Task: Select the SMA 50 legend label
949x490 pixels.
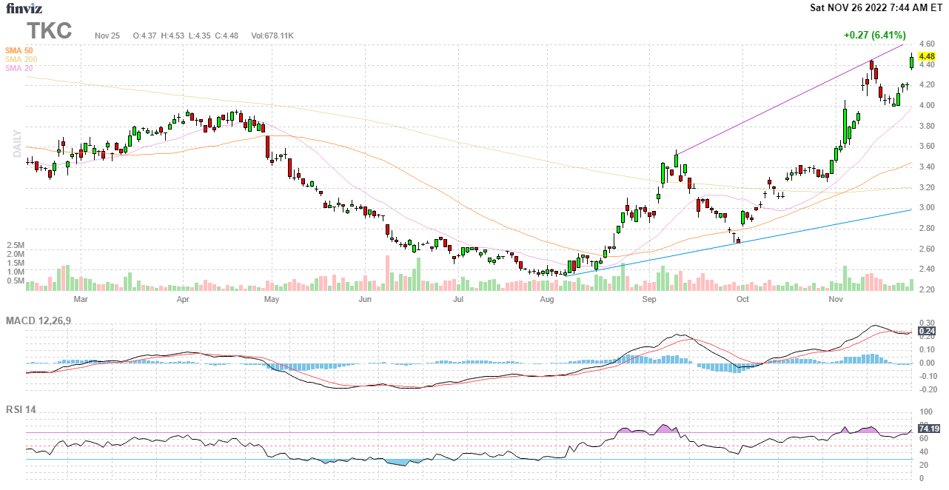Action: coord(19,50)
